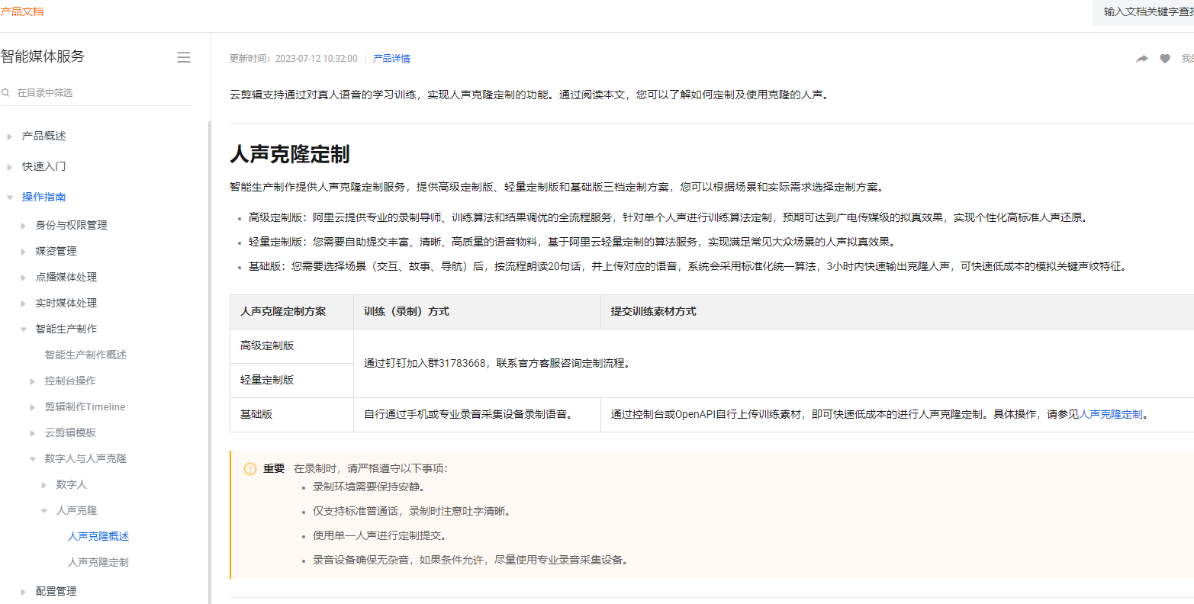Open 智能生产制作概述 page
This screenshot has height=604, width=1194.
pos(86,355)
